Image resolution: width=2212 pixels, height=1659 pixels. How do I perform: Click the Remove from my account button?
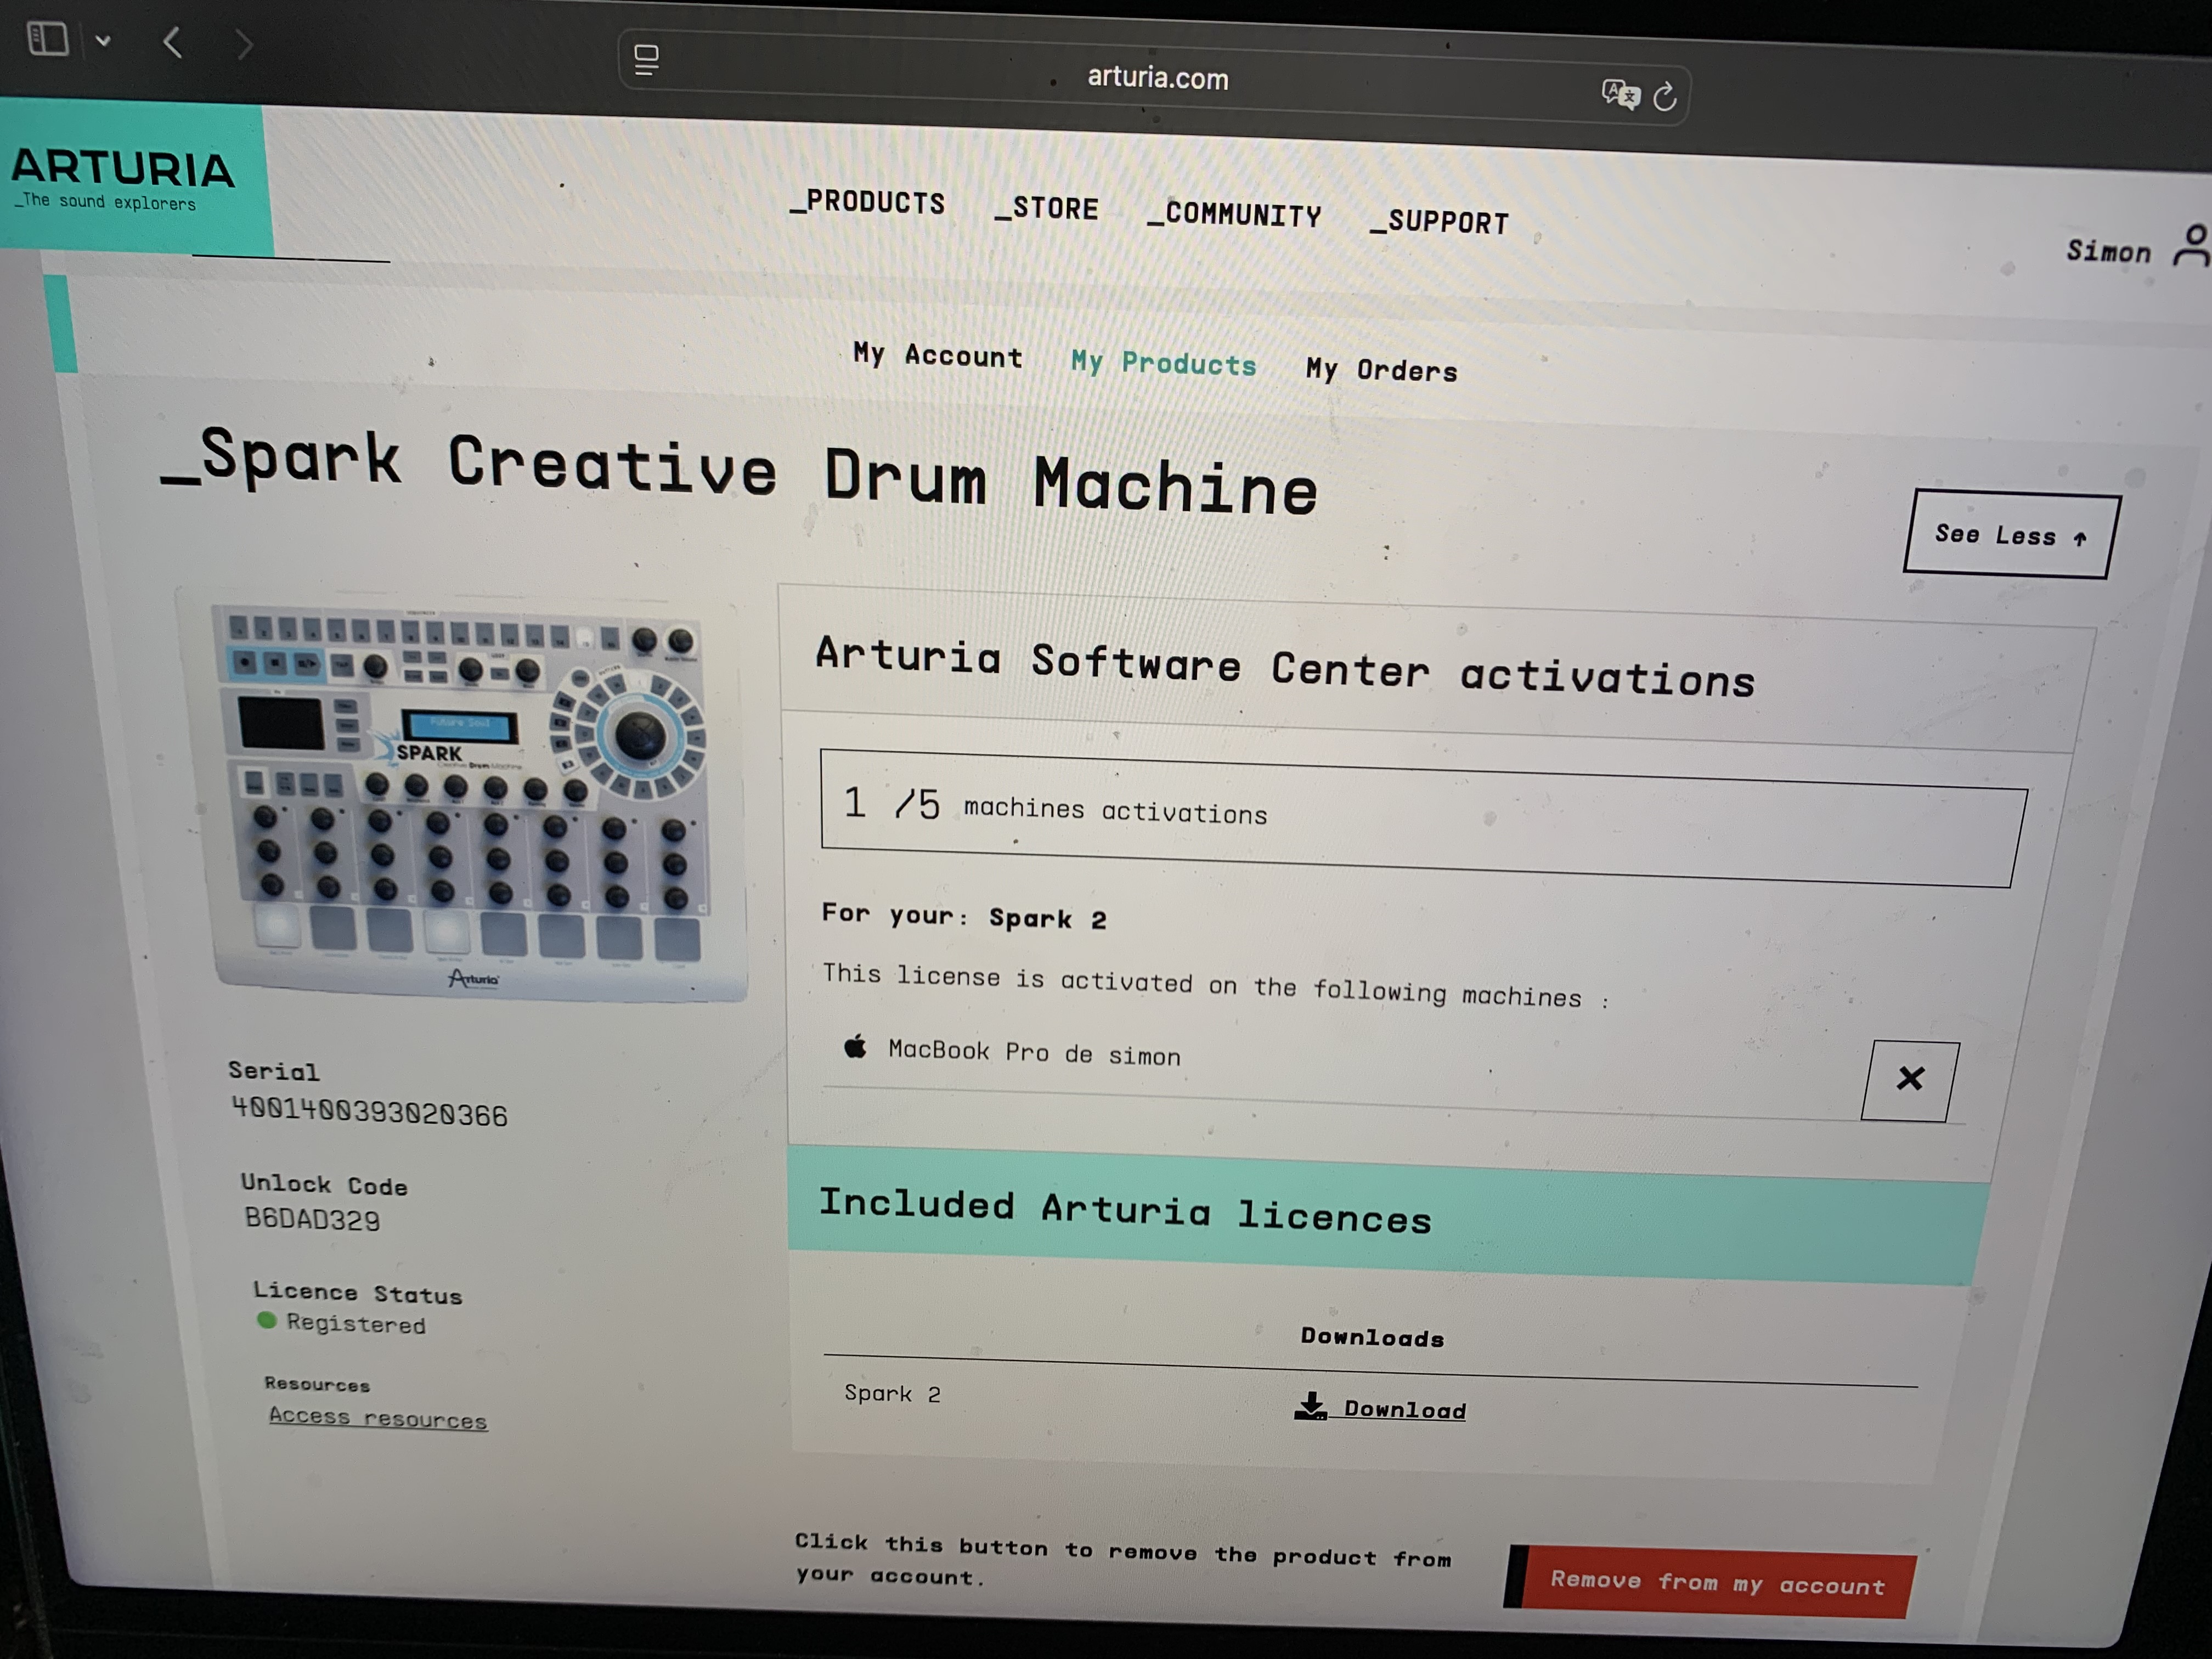pyautogui.click(x=1710, y=1582)
